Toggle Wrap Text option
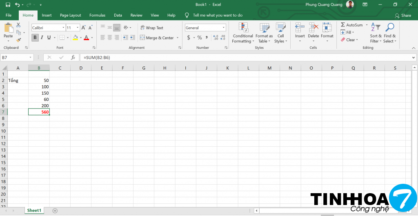418x216 pixels. pyautogui.click(x=151, y=28)
